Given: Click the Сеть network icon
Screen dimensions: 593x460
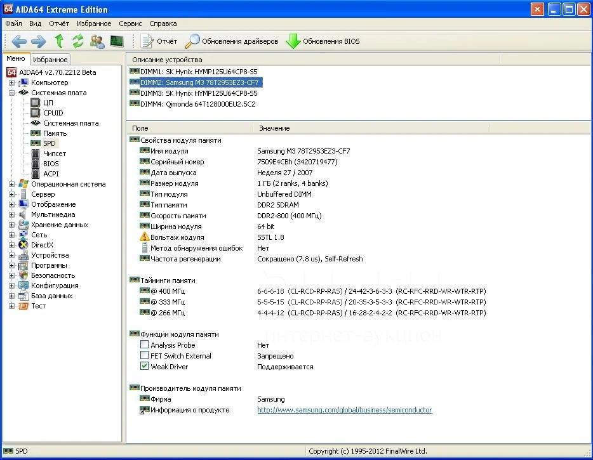Looking at the screenshot, I should (23, 235).
